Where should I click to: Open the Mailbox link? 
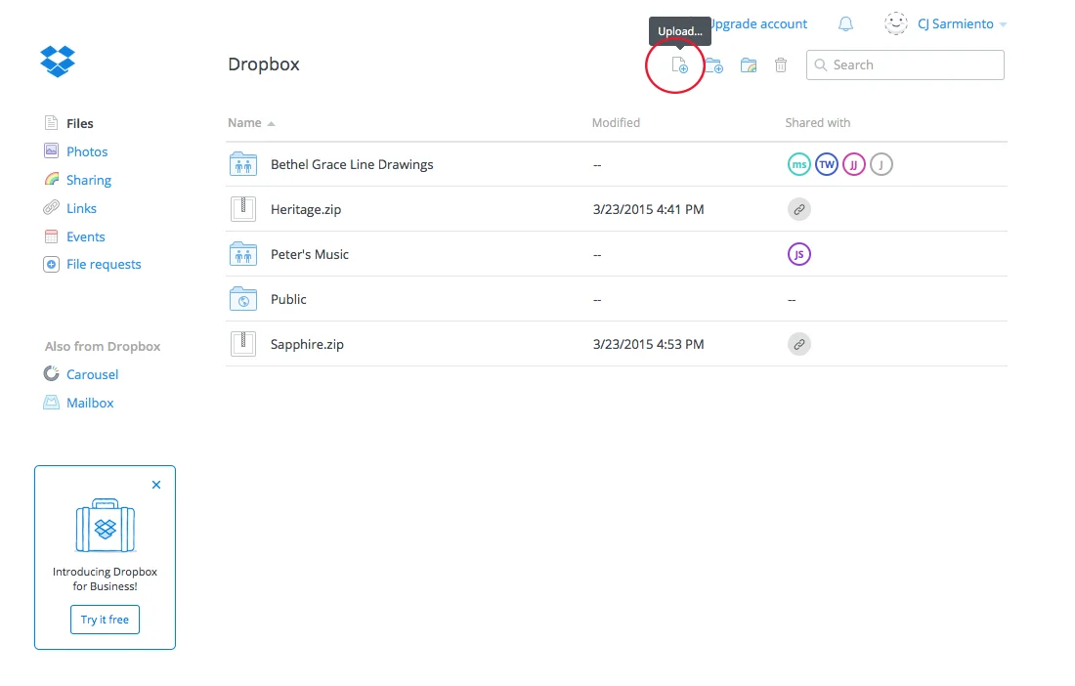coord(90,403)
